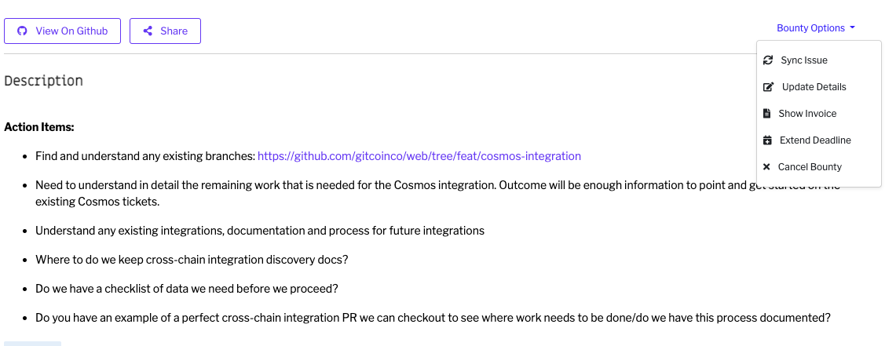
Task: Select Show Invoice text in menu
Action: (x=807, y=114)
